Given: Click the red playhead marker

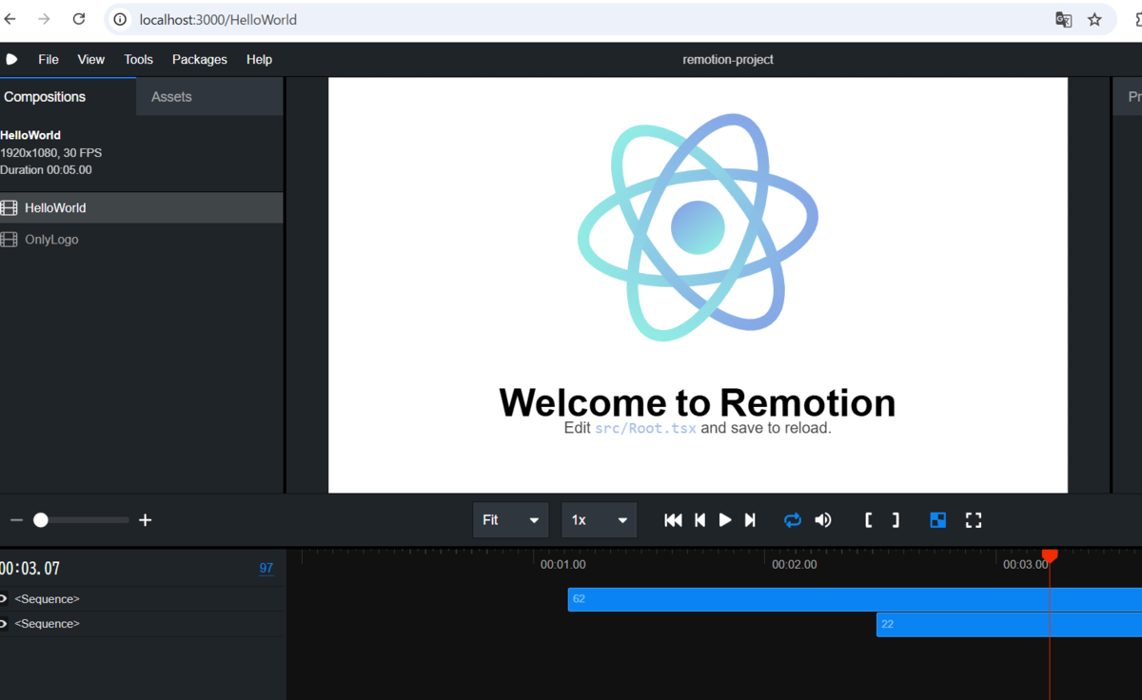Looking at the screenshot, I should click(x=1050, y=554).
